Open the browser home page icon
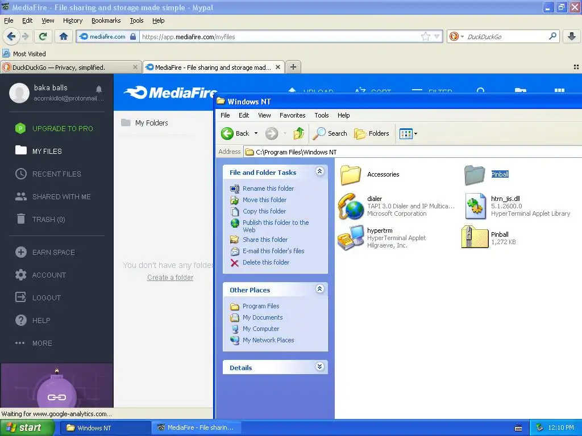 click(x=64, y=36)
